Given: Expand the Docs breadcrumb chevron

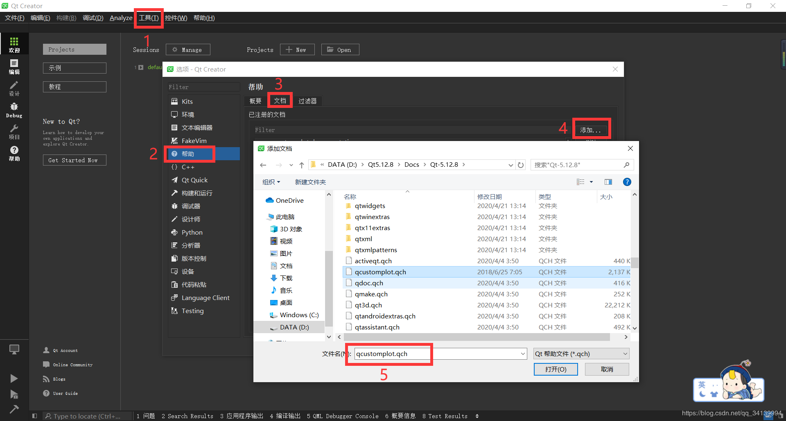Looking at the screenshot, I should coord(425,165).
